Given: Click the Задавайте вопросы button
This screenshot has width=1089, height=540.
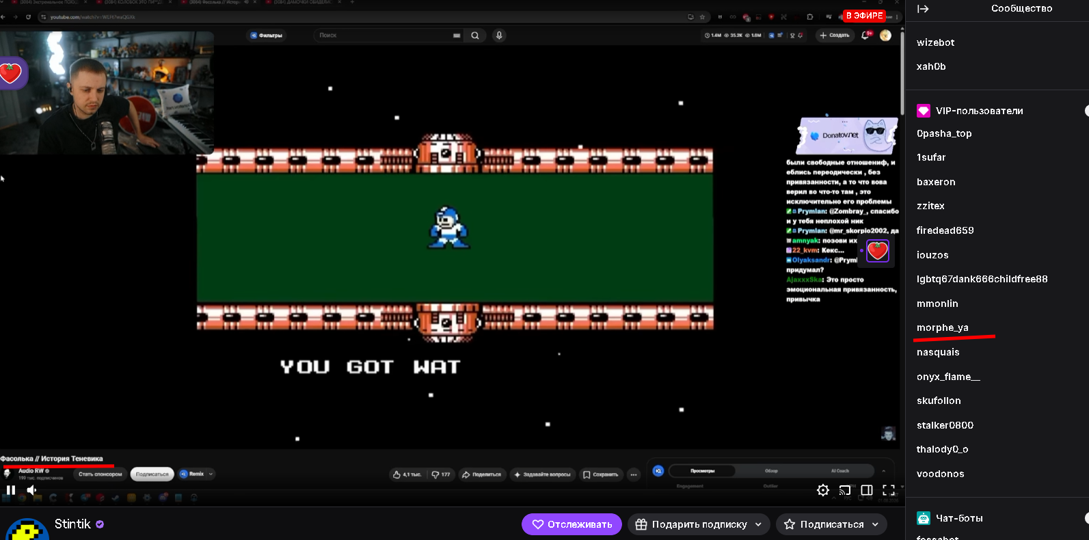Looking at the screenshot, I should pos(542,474).
